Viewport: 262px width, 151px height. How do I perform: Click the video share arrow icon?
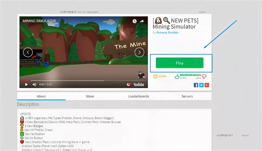click(142, 21)
